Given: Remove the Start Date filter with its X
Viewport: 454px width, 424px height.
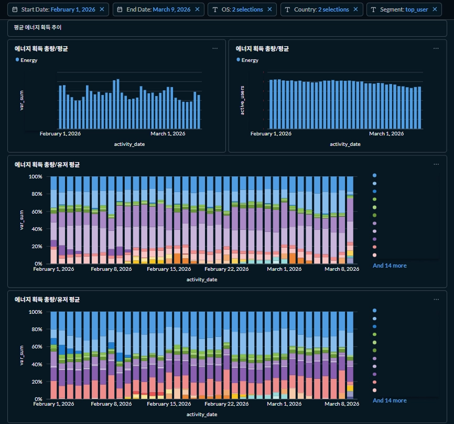Looking at the screenshot, I should click(x=102, y=9).
